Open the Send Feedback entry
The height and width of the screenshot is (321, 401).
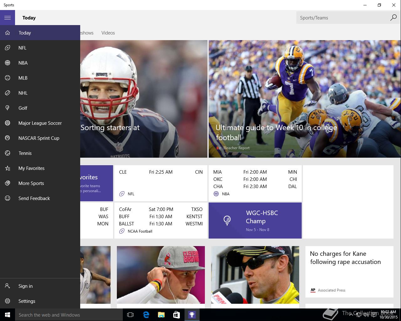coord(40,198)
